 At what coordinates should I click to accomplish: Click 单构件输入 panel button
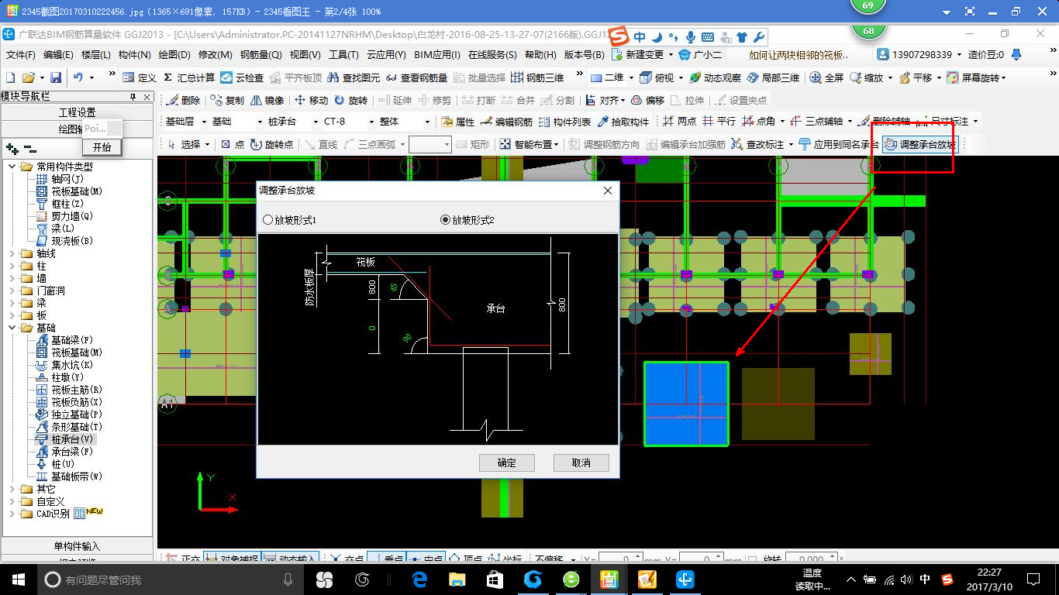78,546
